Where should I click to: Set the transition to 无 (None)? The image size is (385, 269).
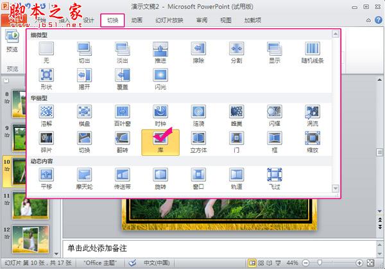pyautogui.click(x=46, y=51)
